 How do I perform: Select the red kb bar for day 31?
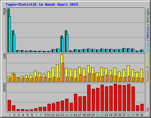[x=142, y=107]
